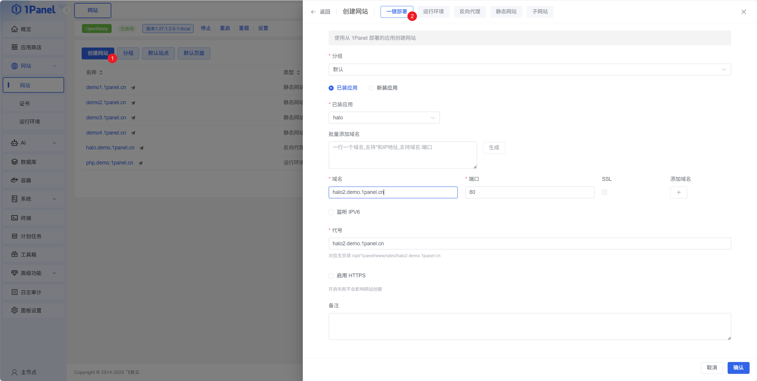Open 应用商店 grid icon

pos(14,47)
